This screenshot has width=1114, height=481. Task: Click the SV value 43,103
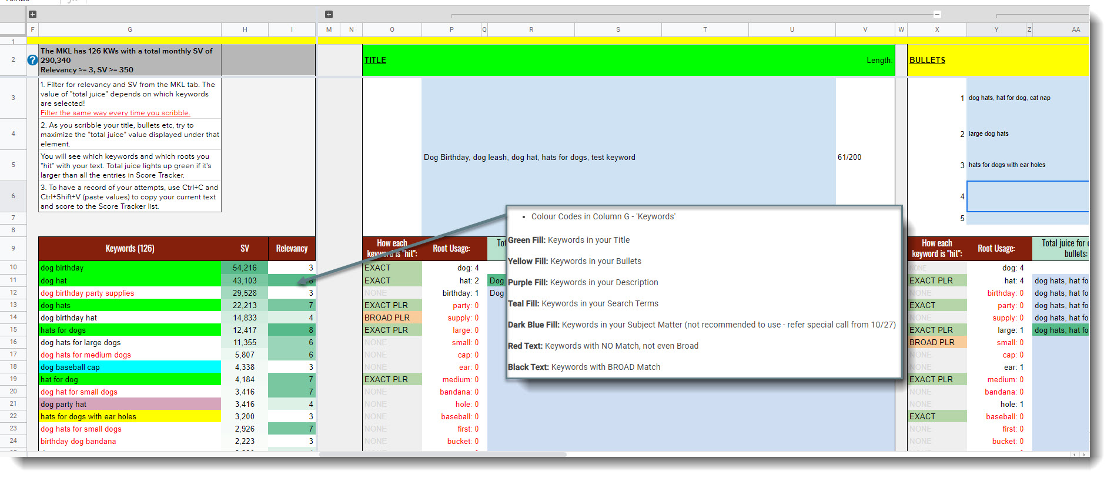tap(245, 280)
